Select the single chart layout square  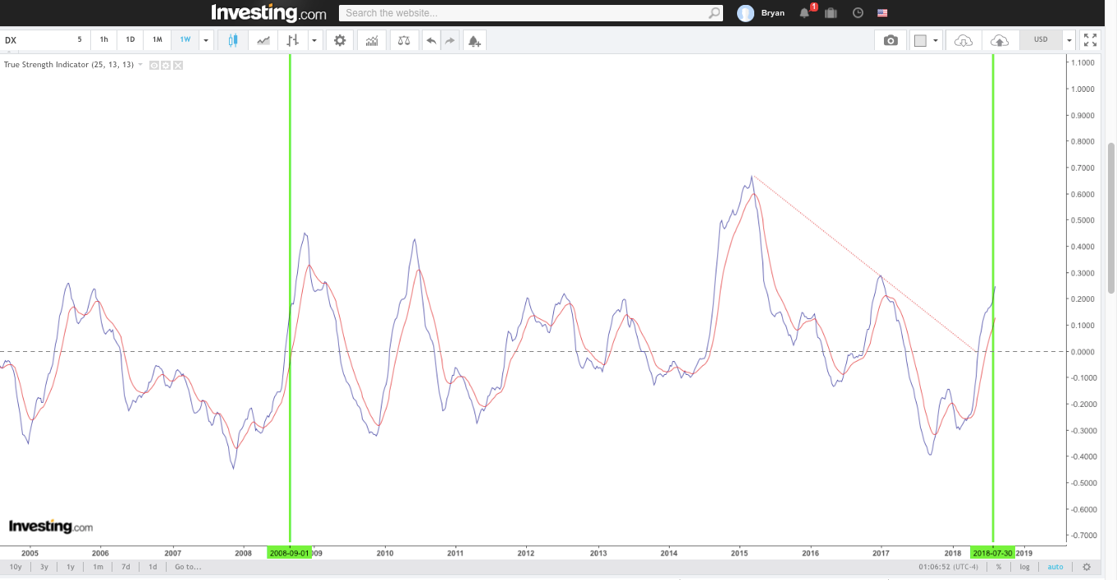pos(920,40)
